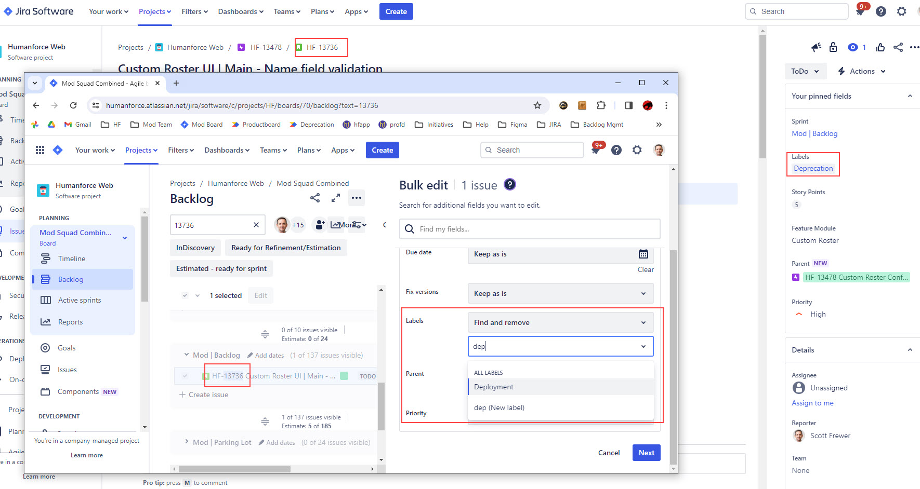
Task: Open Projects menu in the front window
Action: point(141,150)
